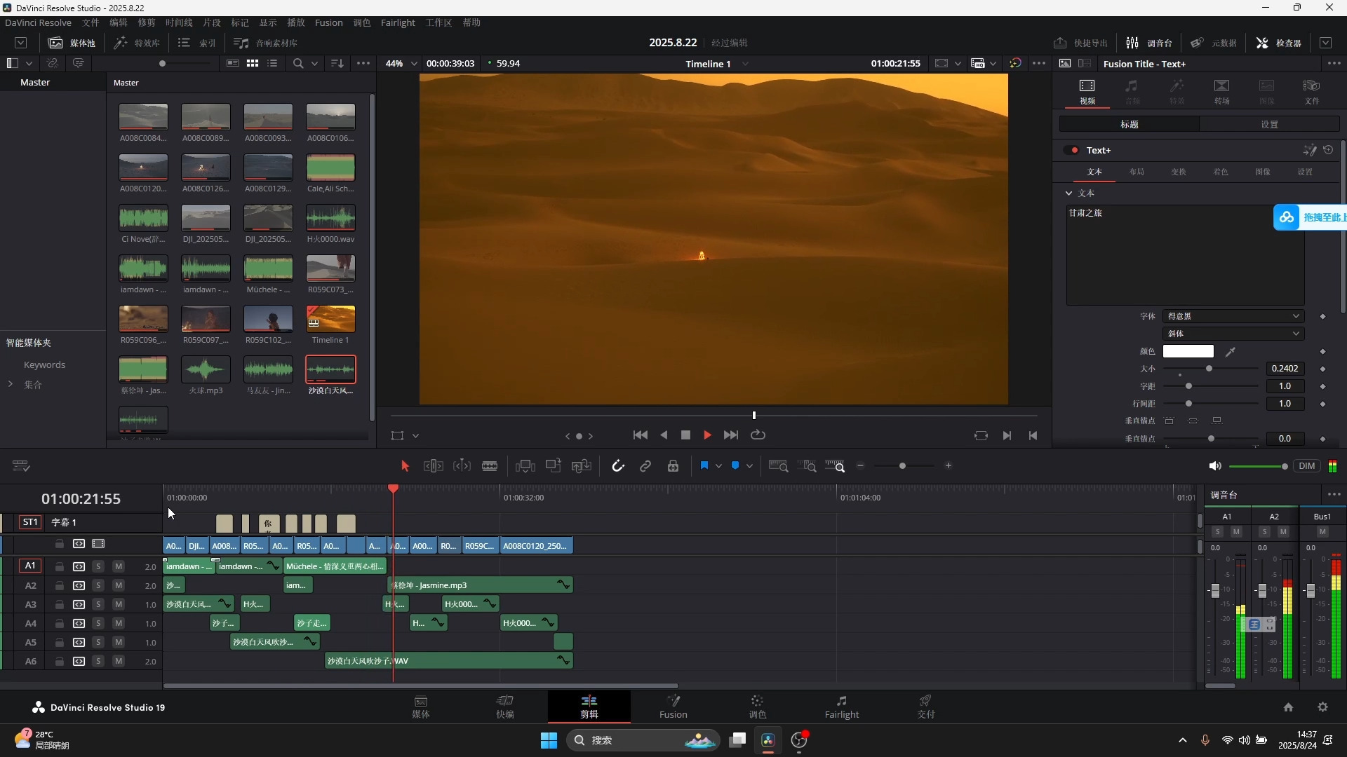Select the arrow selection mode tool
This screenshot has height=757, width=1347.
pos(405,466)
